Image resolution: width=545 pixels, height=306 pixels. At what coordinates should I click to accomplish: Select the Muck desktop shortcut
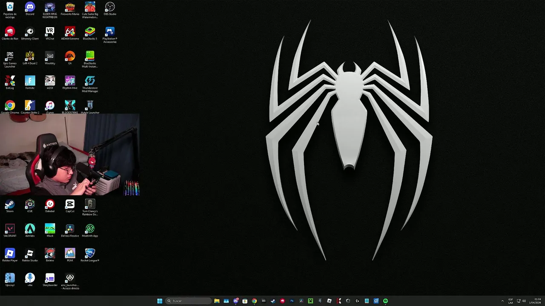[50, 231]
